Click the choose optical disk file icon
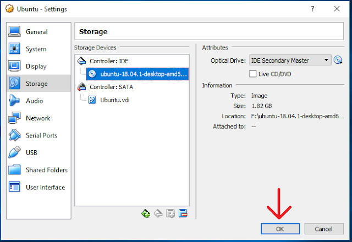Image resolution: width=352 pixels, height=242 pixels. coord(338,60)
